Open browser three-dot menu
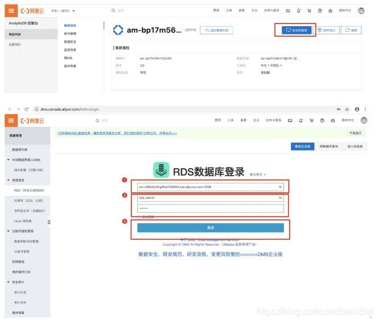The image size is (378, 322). coord(365,109)
